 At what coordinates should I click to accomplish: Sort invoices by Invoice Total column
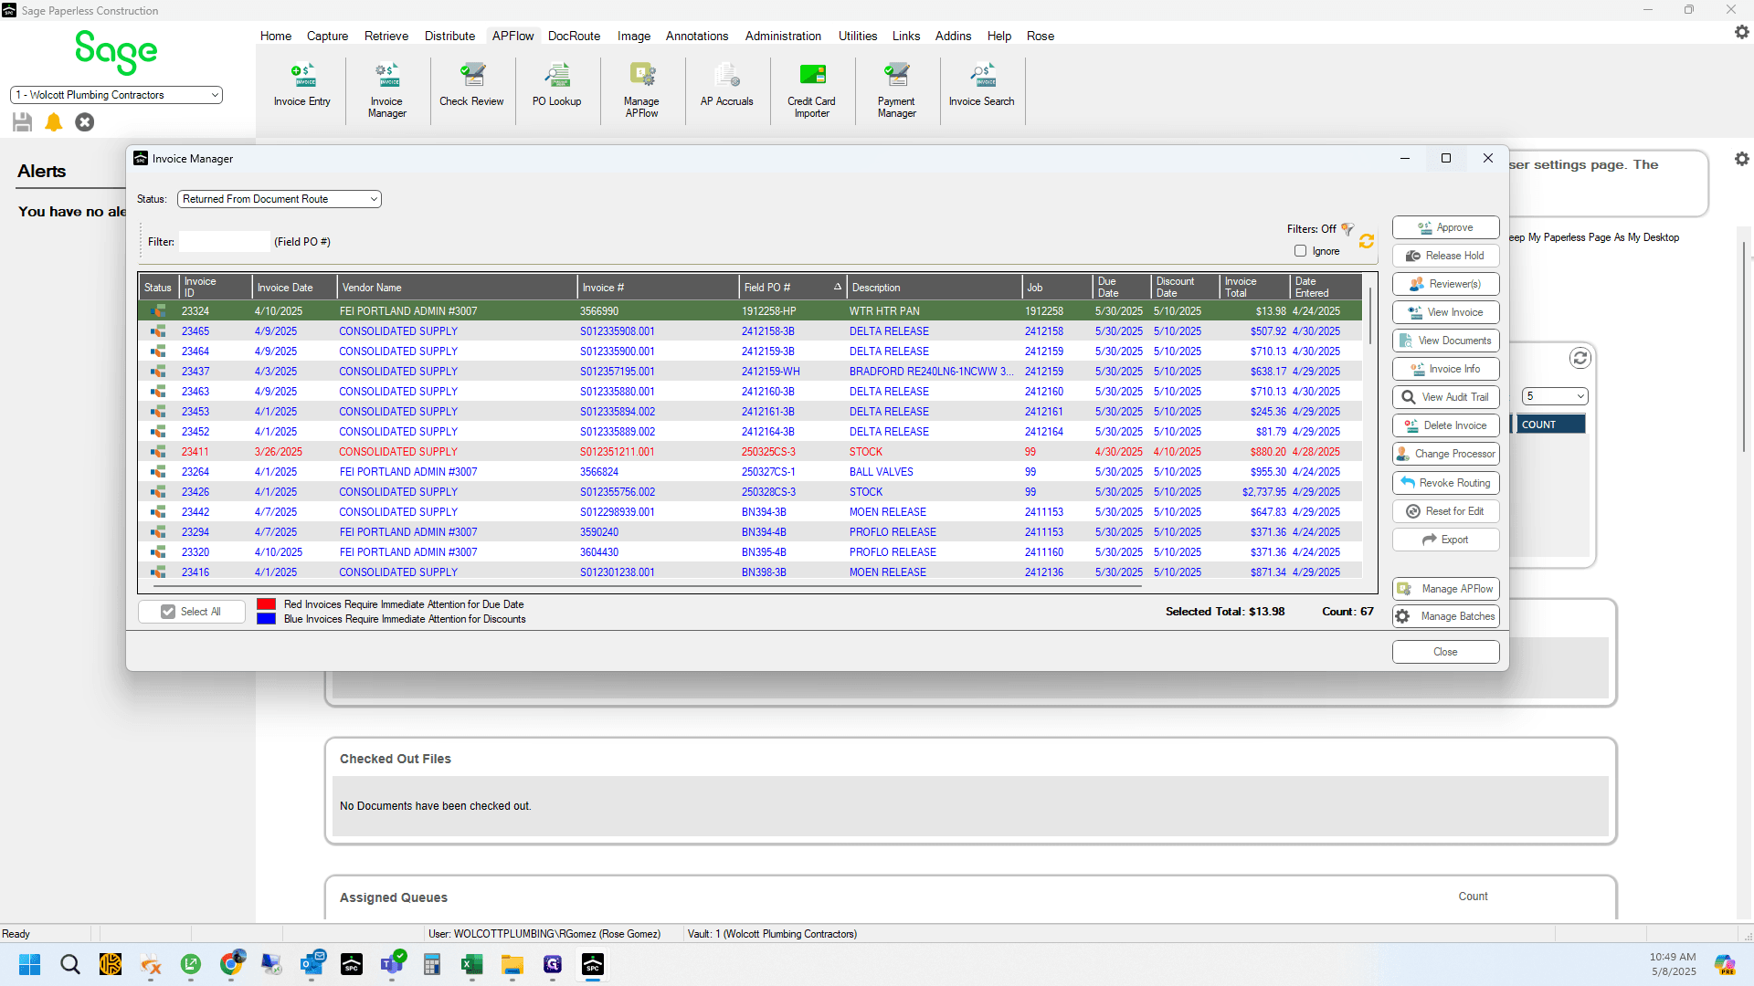point(1255,288)
